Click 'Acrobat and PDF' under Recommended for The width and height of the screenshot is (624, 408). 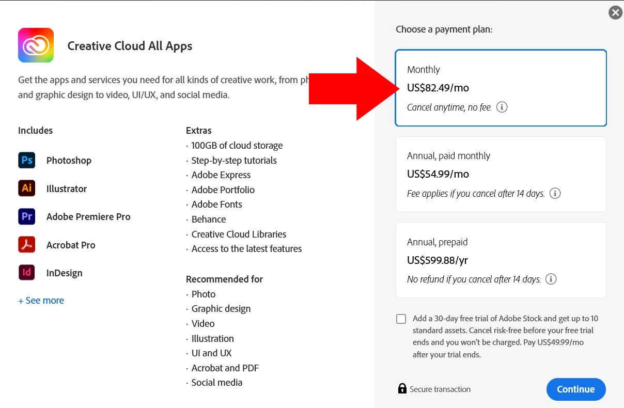(x=225, y=368)
